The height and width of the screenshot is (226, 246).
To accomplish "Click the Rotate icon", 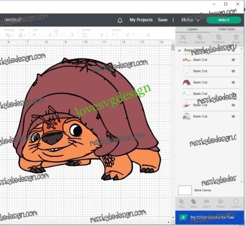I will 84,35.
